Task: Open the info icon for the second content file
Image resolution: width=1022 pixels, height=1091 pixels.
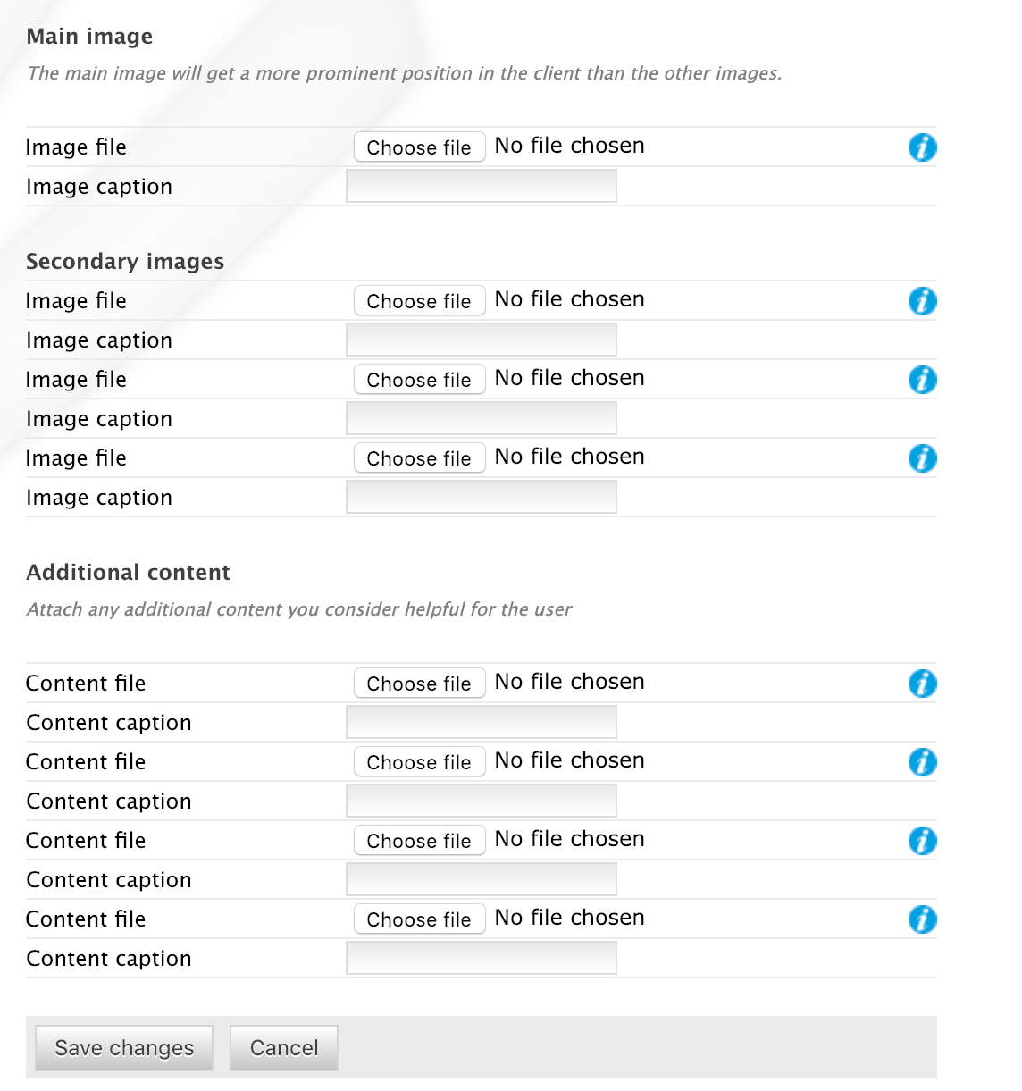Action: click(x=922, y=762)
